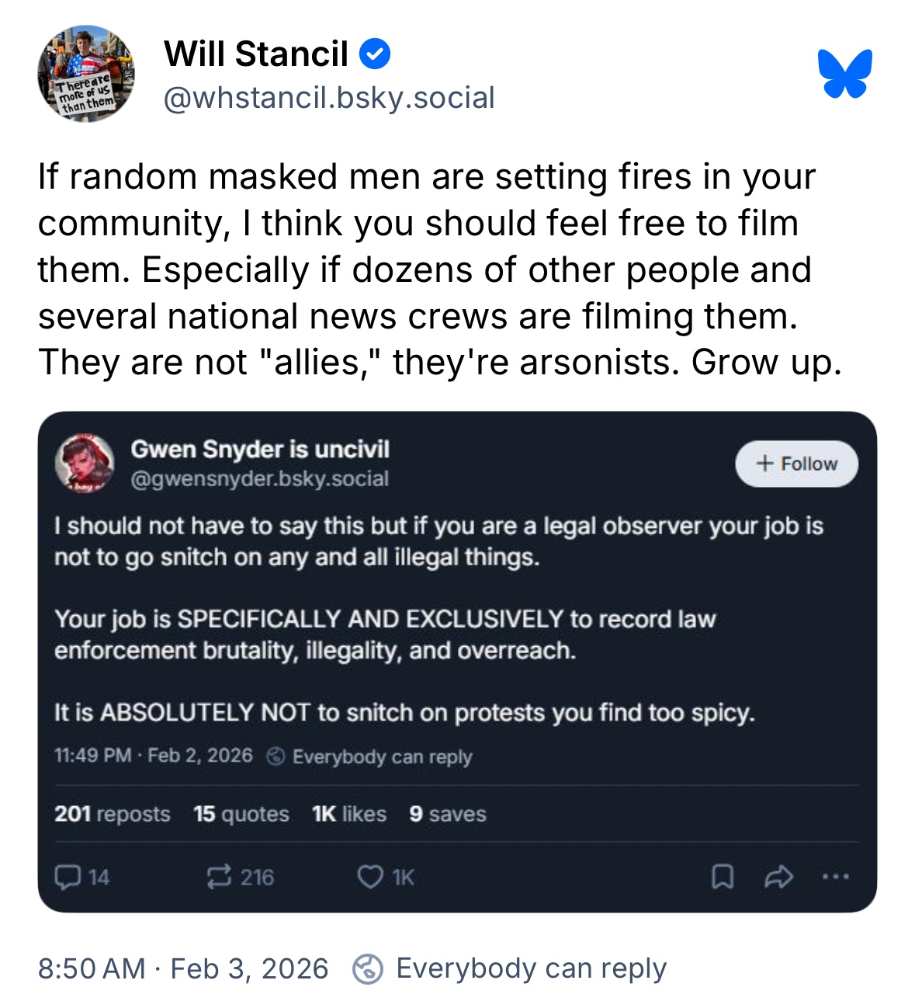
Task: Open Will Stancil's profile picture
Action: click(85, 74)
